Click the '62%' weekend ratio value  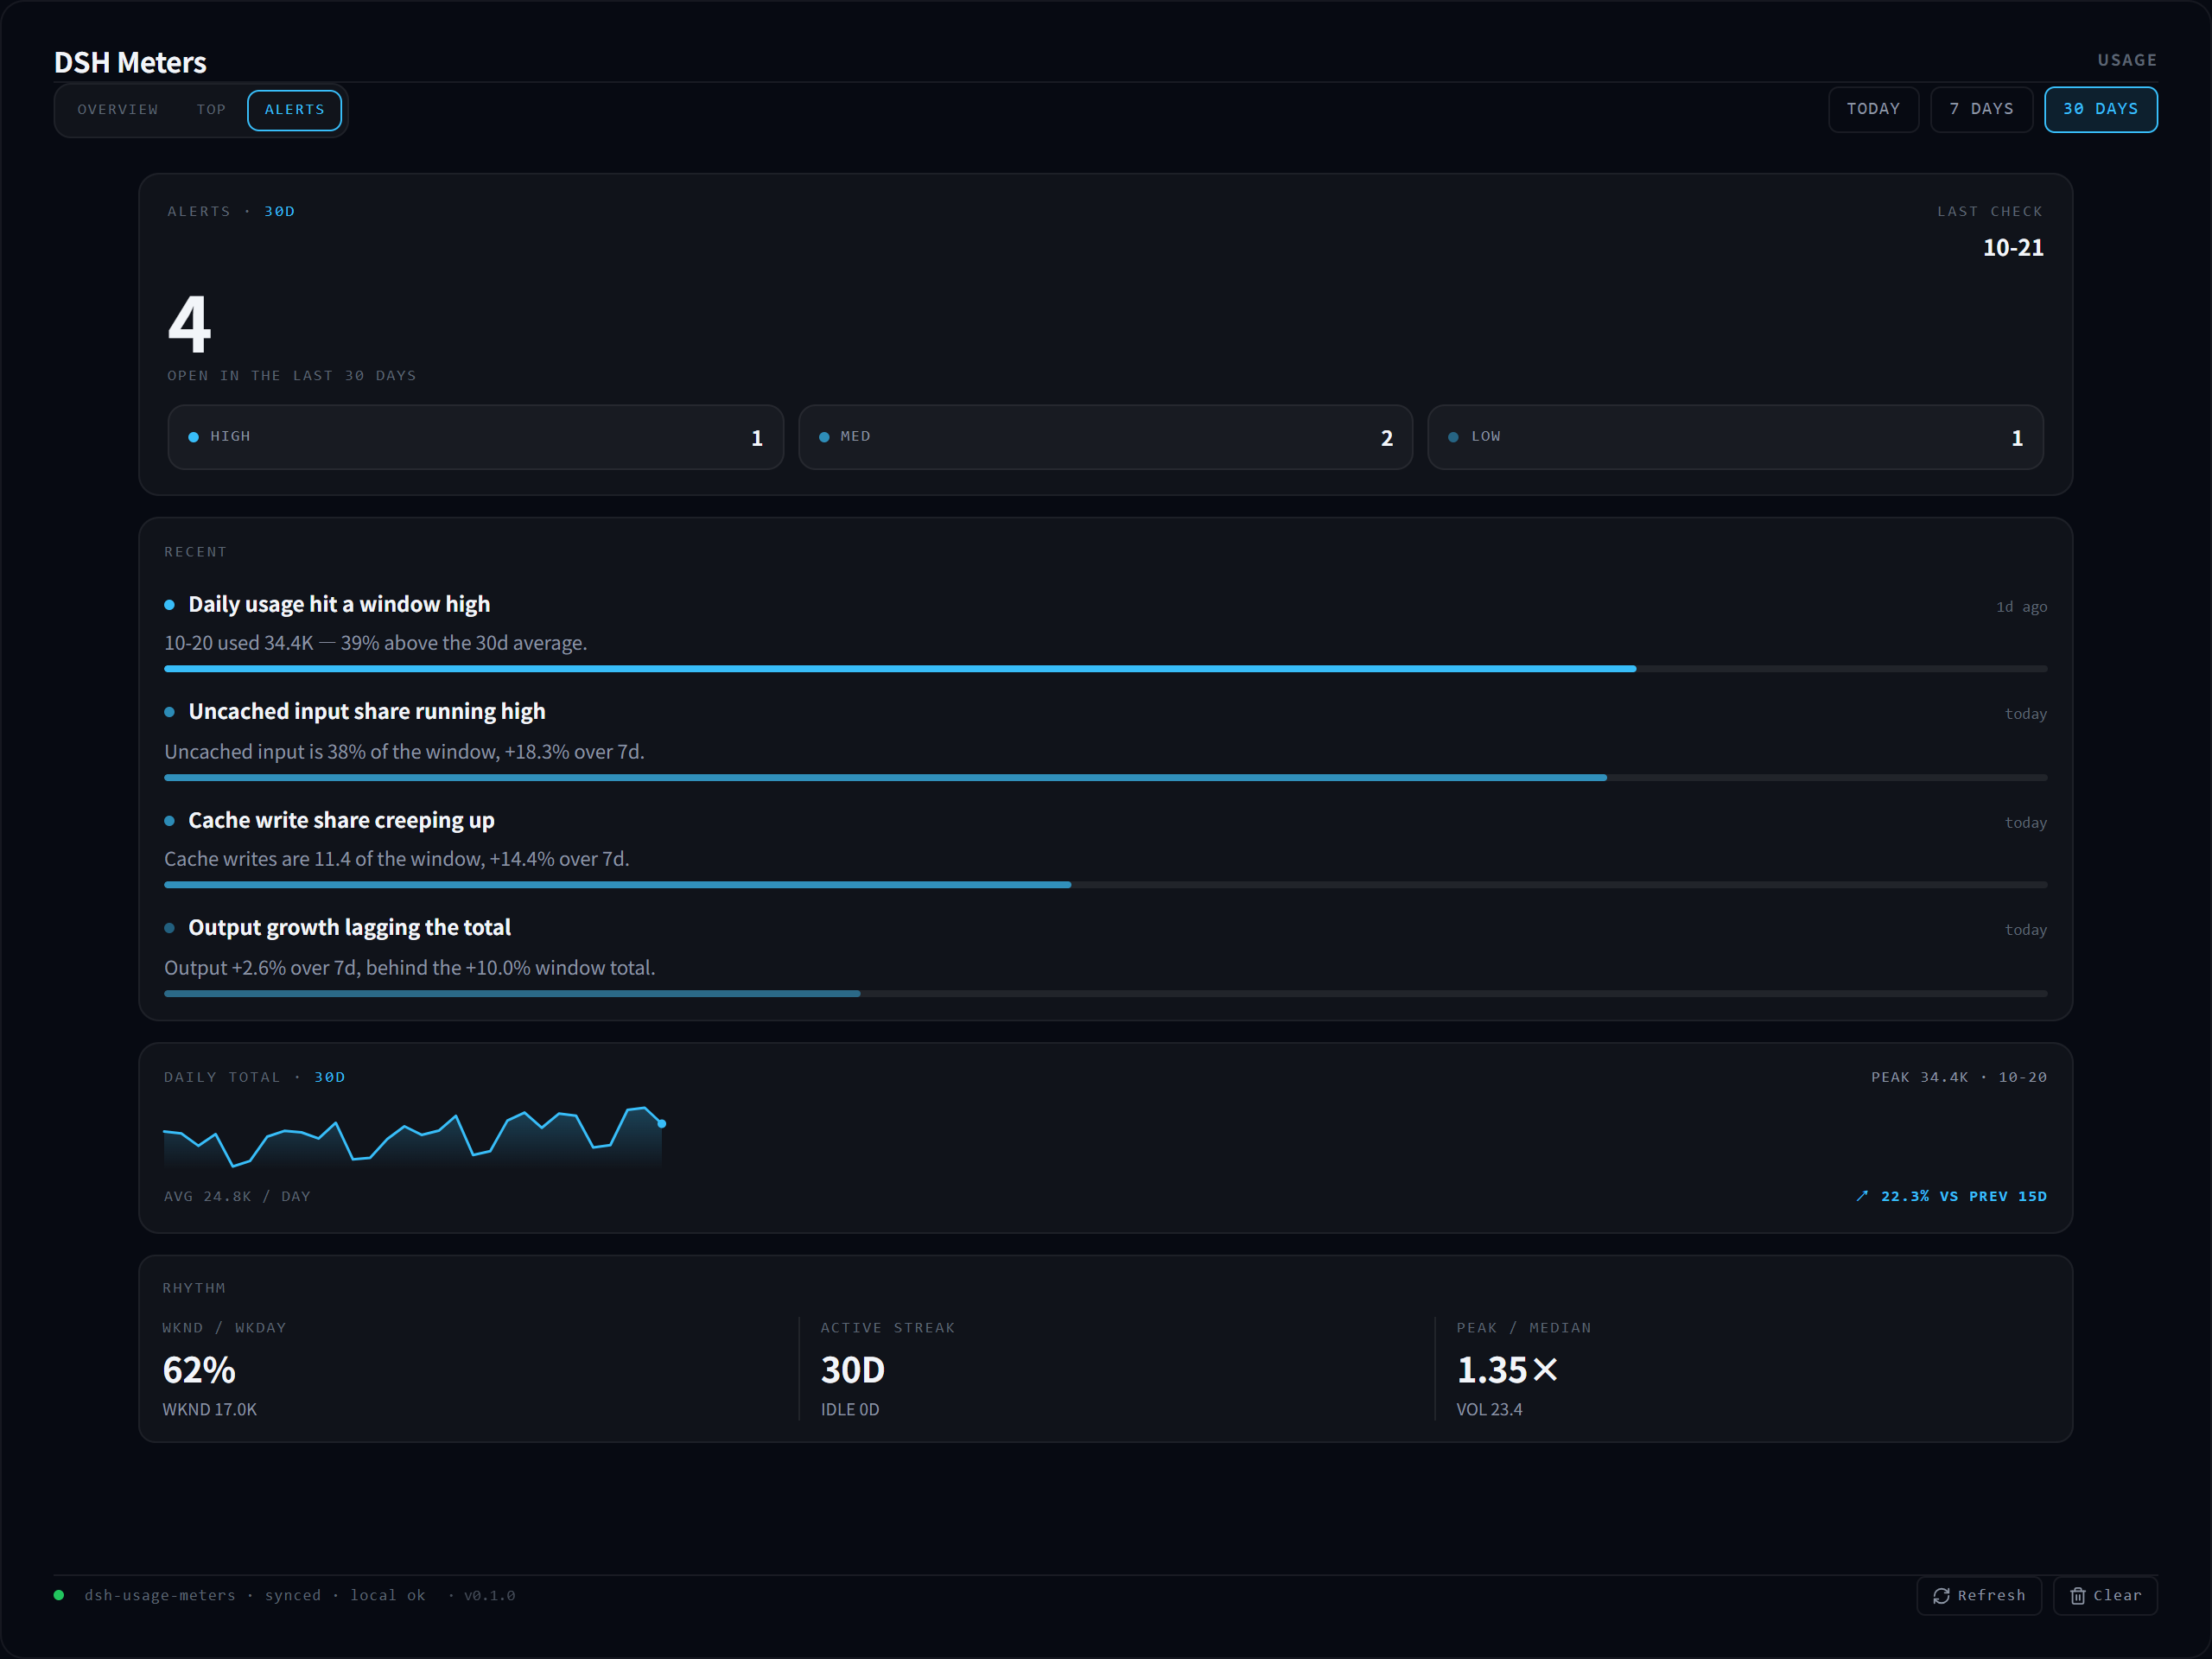pos(199,1370)
